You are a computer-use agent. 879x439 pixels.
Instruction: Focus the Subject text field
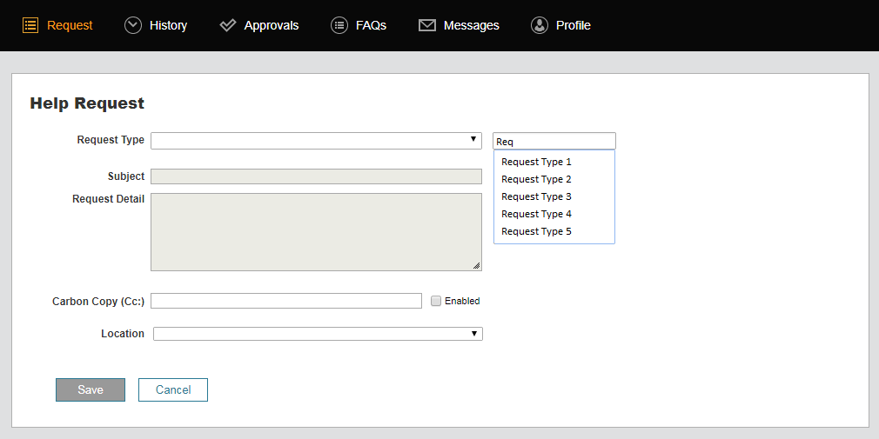pos(316,176)
